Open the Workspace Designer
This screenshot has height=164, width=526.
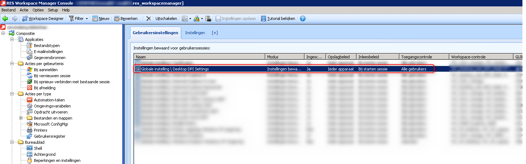pos(43,18)
